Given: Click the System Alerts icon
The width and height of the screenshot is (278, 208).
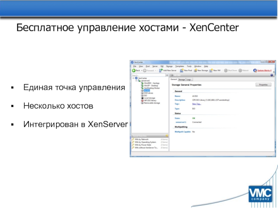Looking at the screenshot, I should click(255, 70).
